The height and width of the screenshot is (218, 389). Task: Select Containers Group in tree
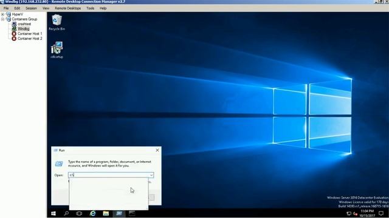[24, 19]
